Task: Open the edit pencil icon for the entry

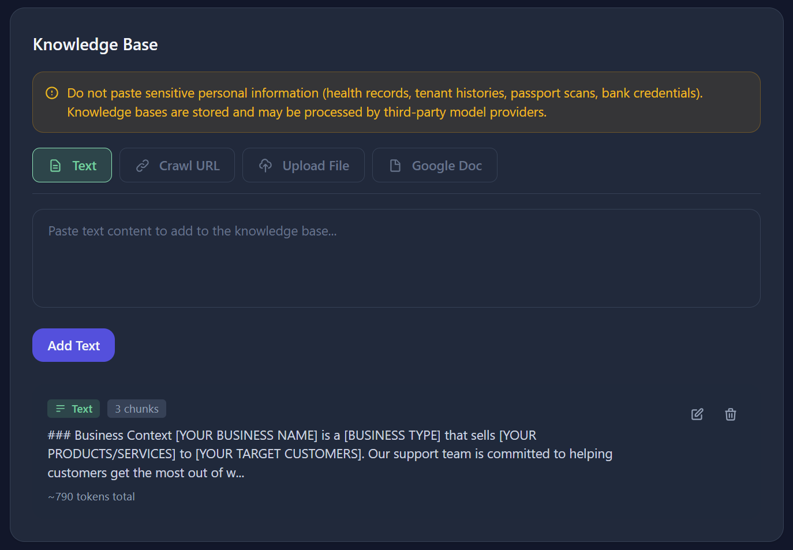Action: [697, 414]
